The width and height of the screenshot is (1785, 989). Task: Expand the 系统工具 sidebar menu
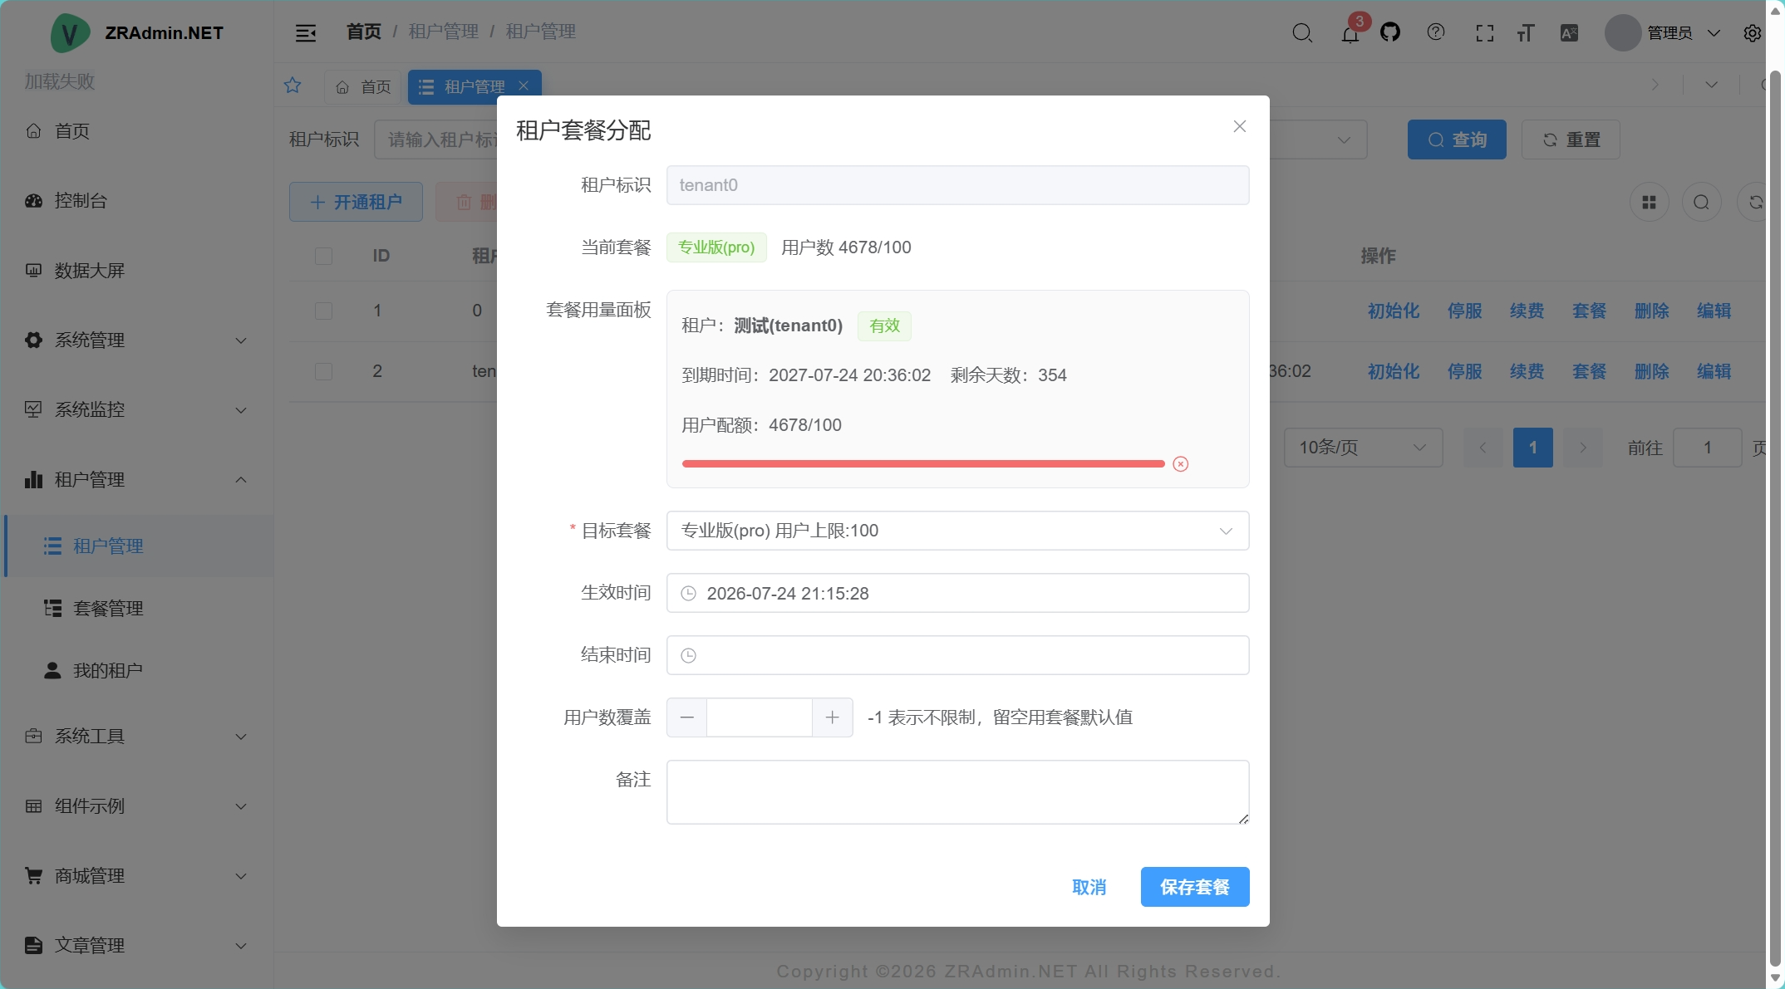tap(137, 737)
